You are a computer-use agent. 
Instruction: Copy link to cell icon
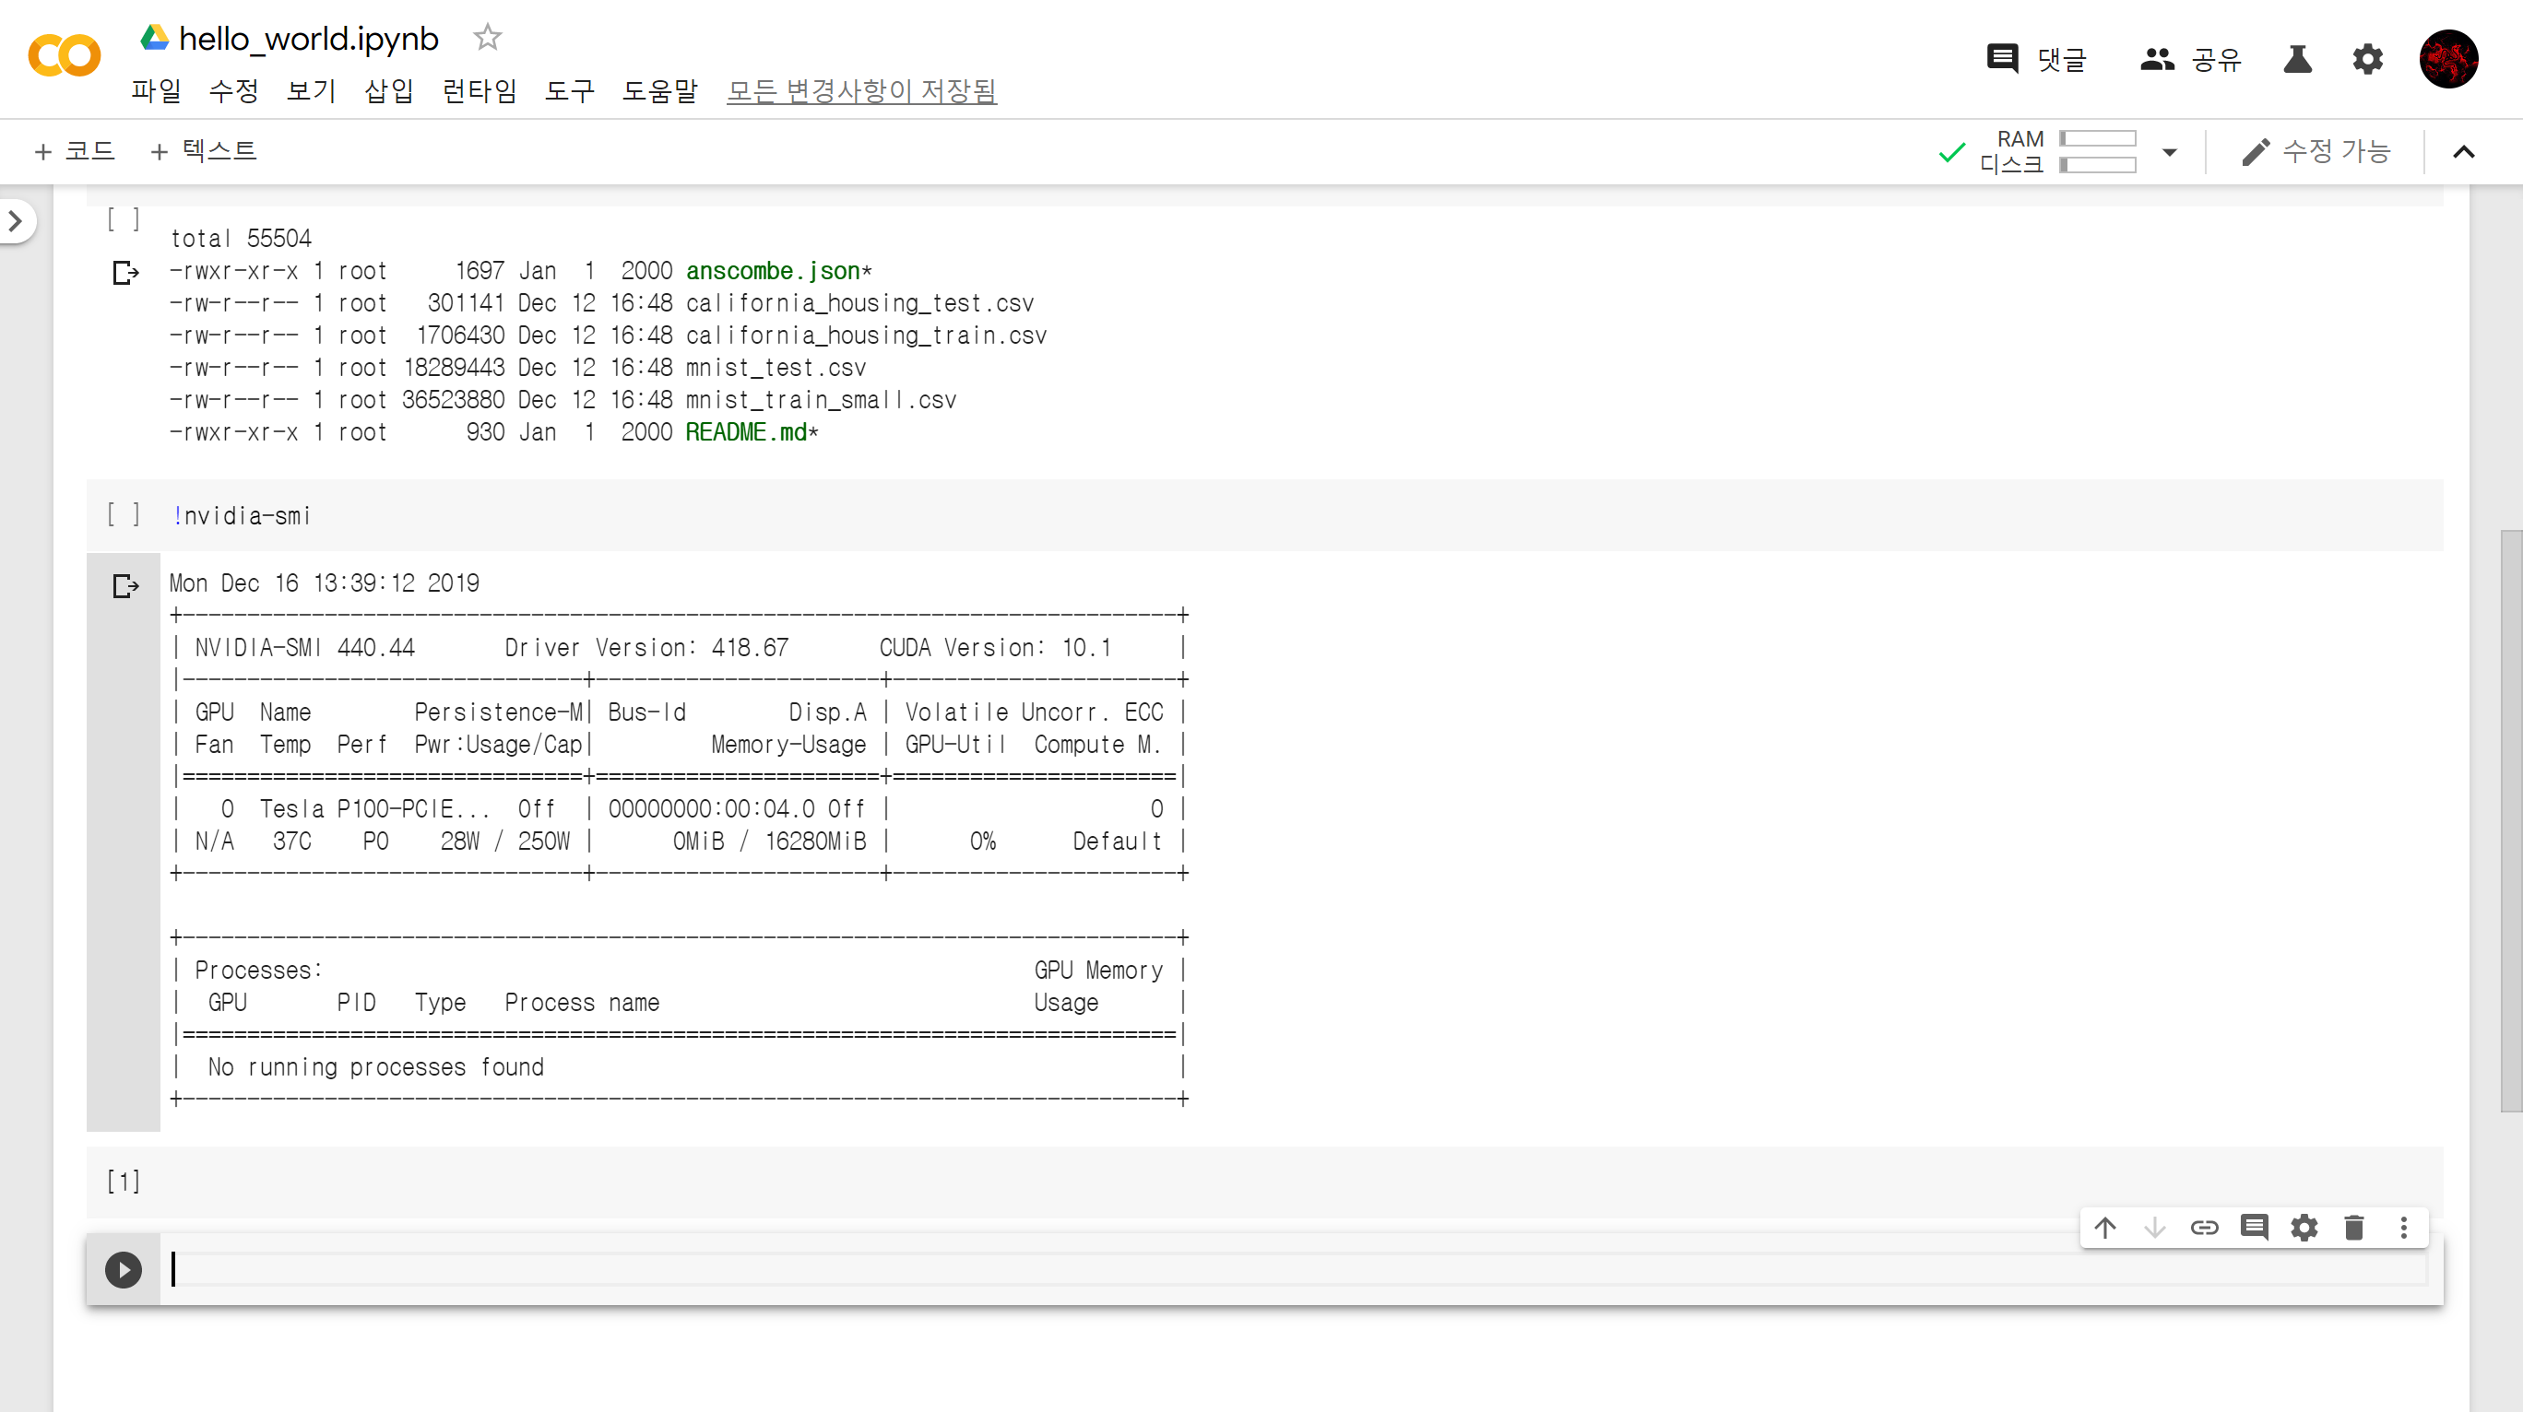pos(2204,1227)
